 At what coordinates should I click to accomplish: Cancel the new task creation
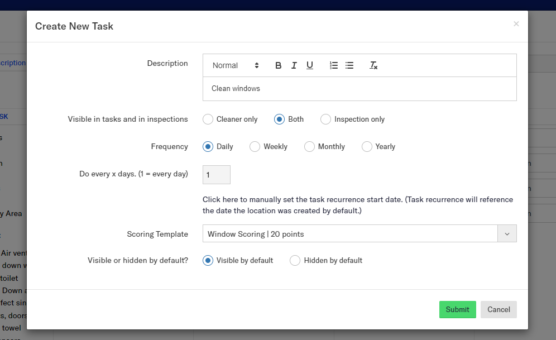click(x=499, y=309)
